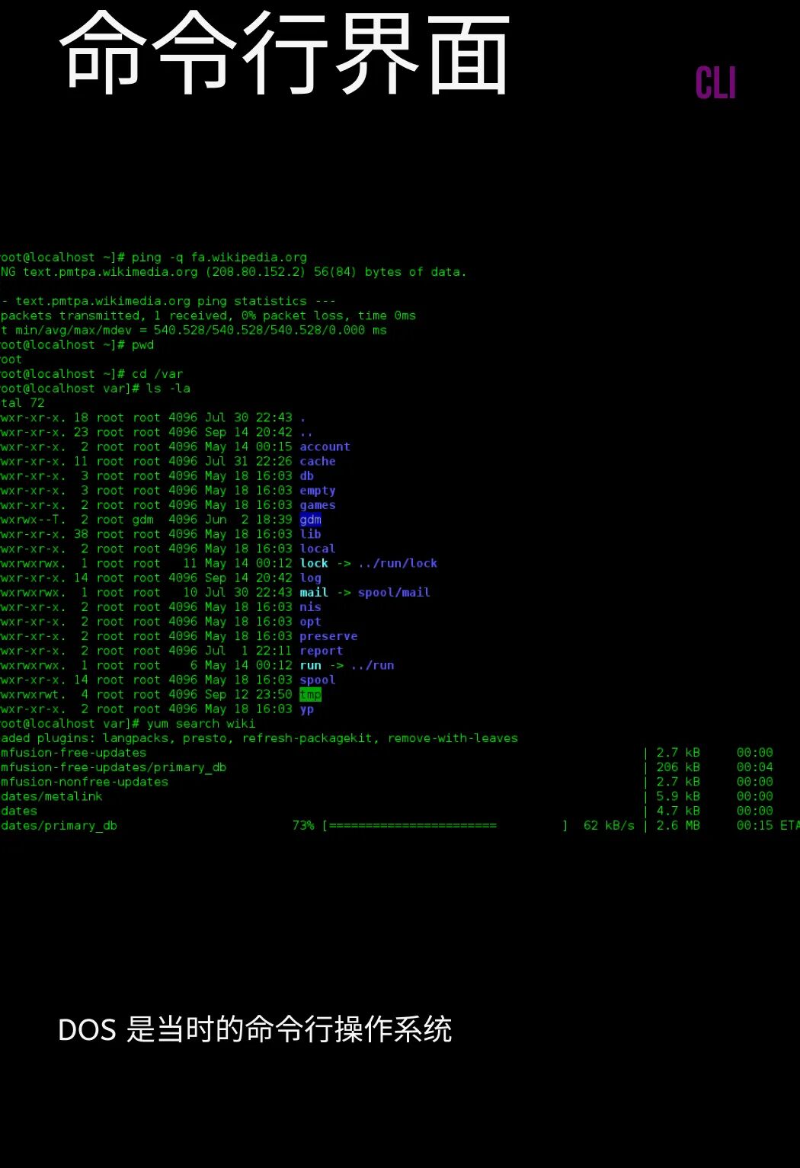Click the 4.7 kB size value

pyautogui.click(x=678, y=811)
